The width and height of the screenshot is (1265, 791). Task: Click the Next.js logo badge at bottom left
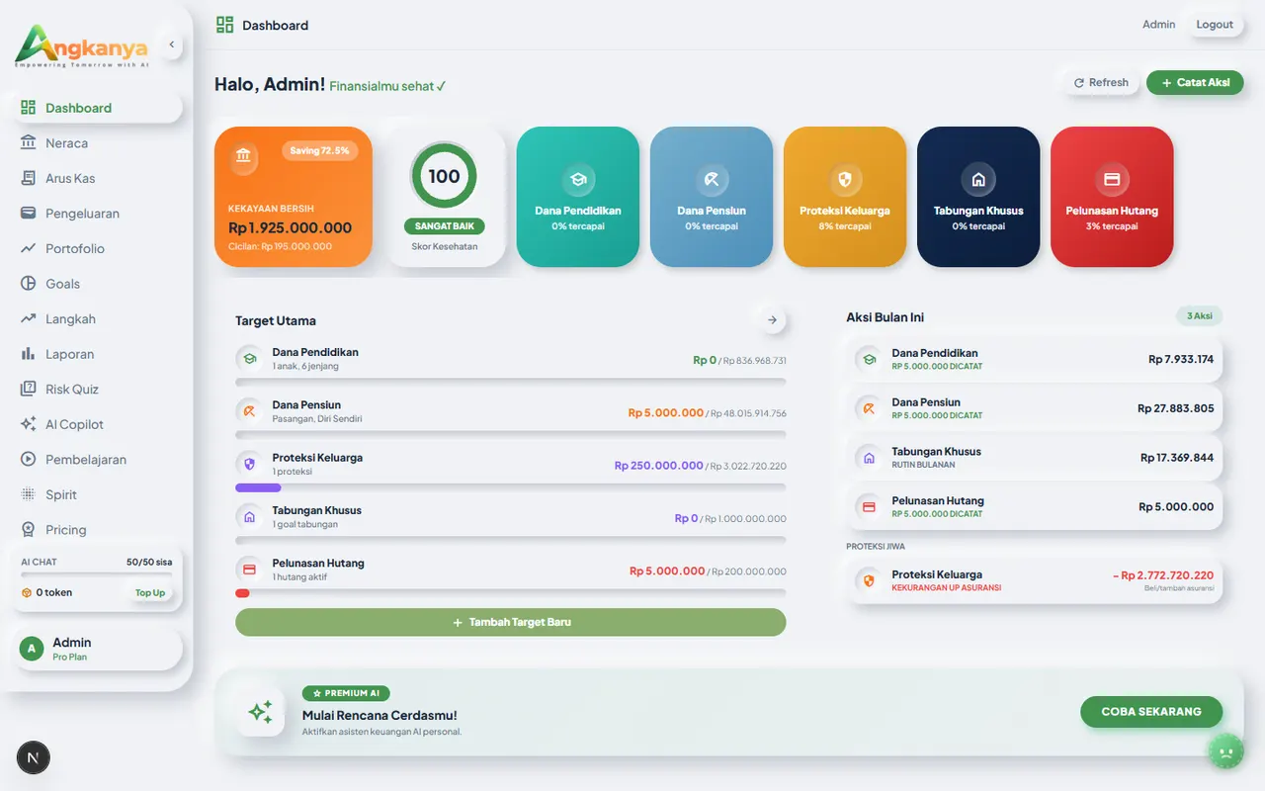coord(34,758)
